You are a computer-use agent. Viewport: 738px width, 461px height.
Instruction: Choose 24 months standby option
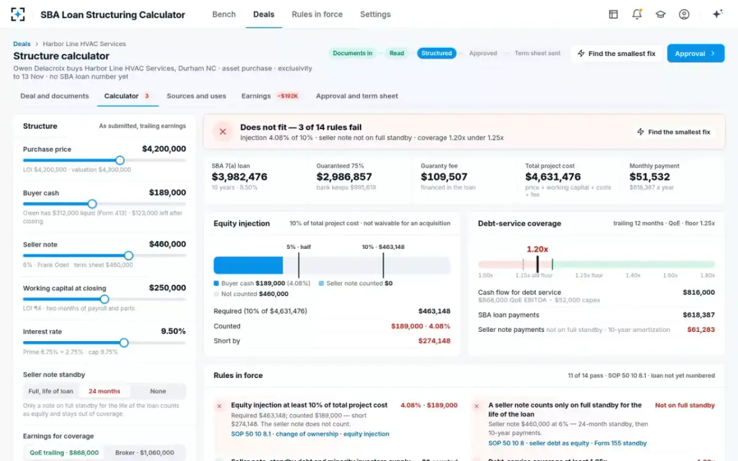tap(105, 391)
